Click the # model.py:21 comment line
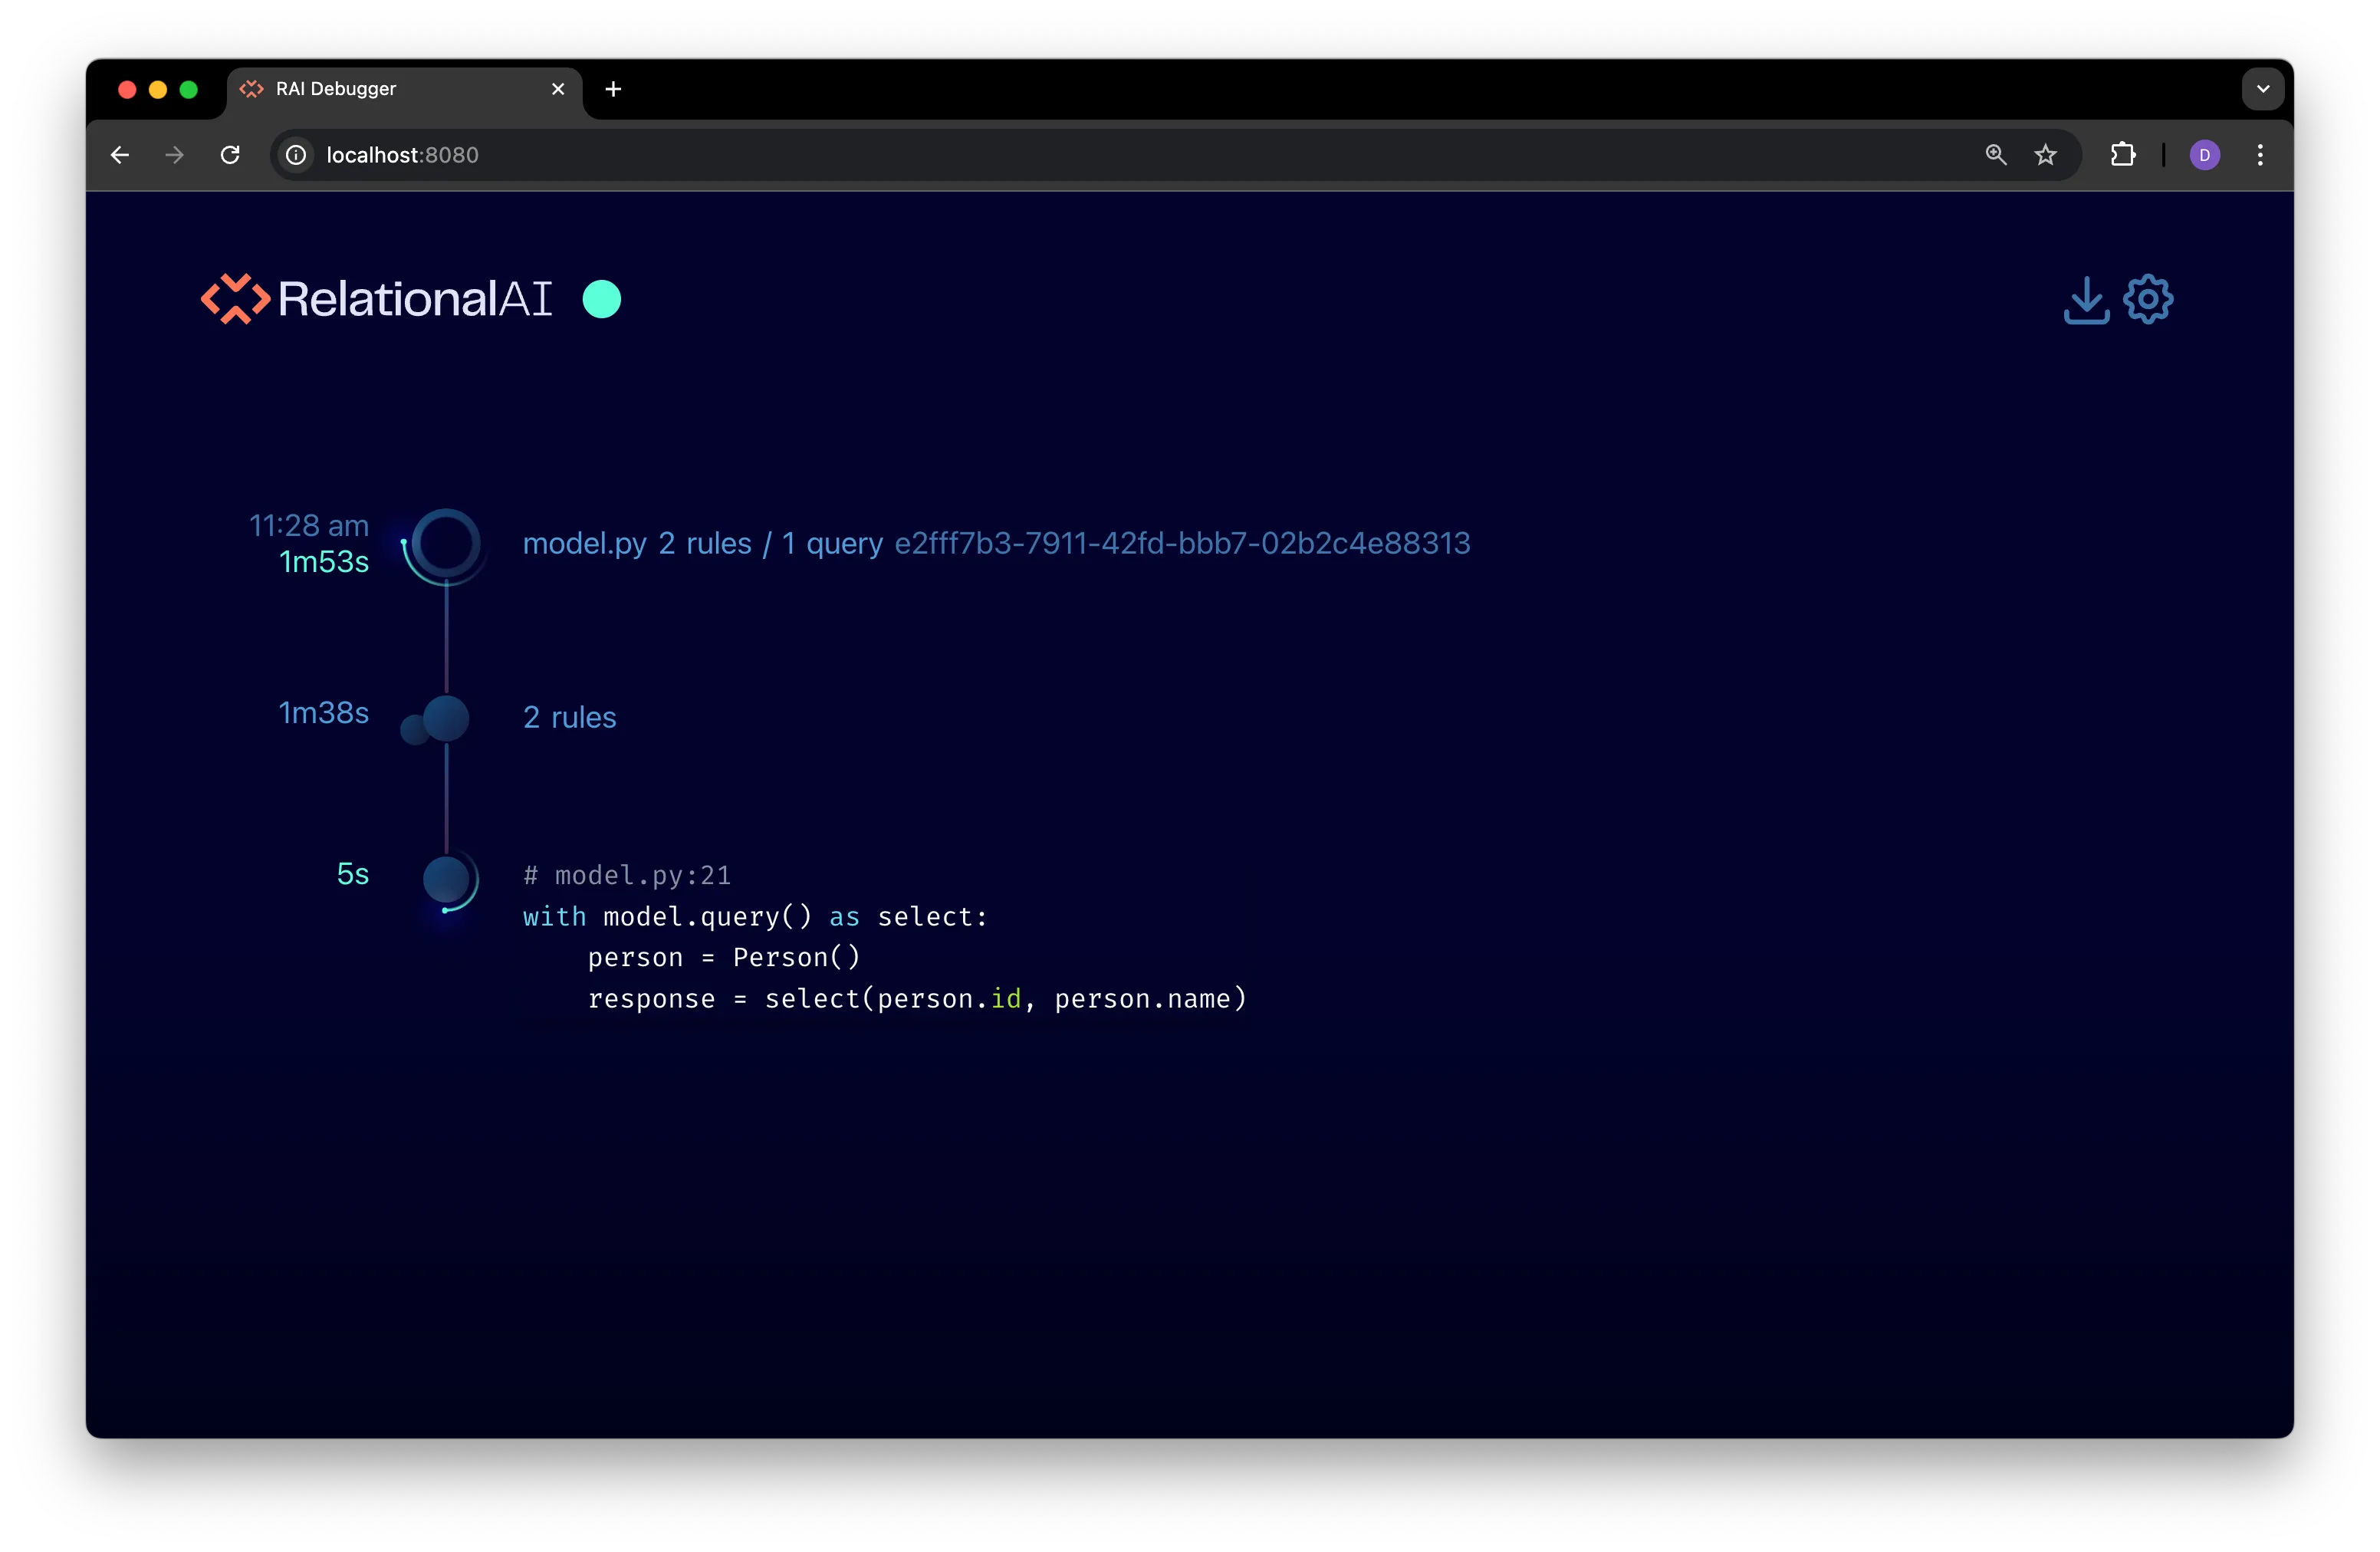The height and width of the screenshot is (1552, 2380). [x=627, y=875]
